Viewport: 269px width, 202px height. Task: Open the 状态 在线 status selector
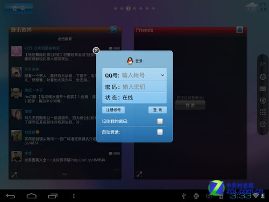point(134,98)
